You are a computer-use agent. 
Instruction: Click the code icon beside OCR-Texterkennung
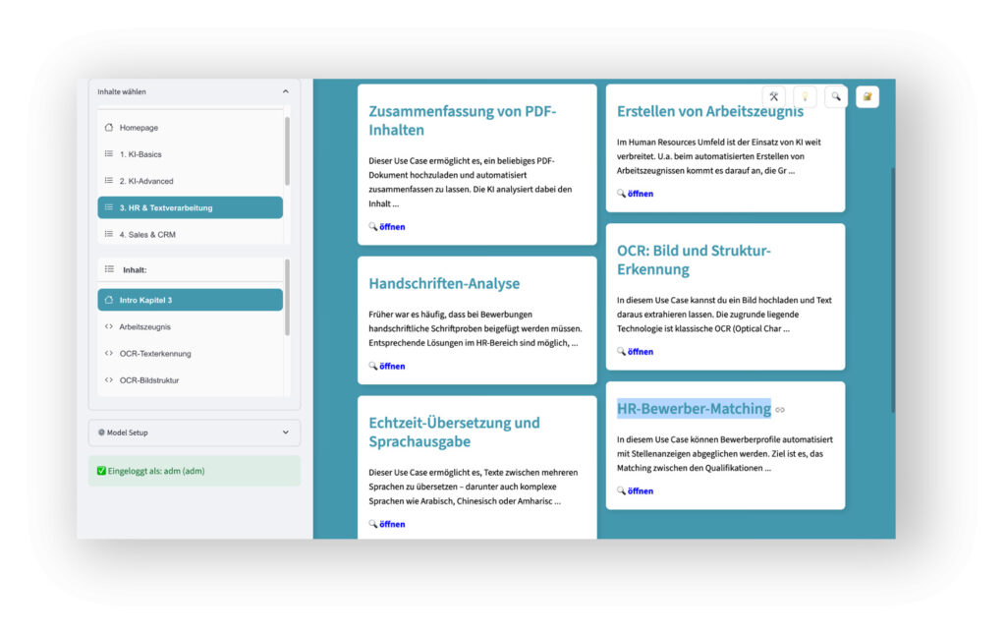(x=109, y=354)
